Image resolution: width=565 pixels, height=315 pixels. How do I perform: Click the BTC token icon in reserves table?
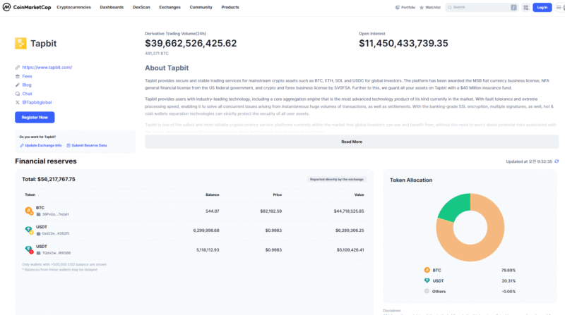[x=29, y=210]
